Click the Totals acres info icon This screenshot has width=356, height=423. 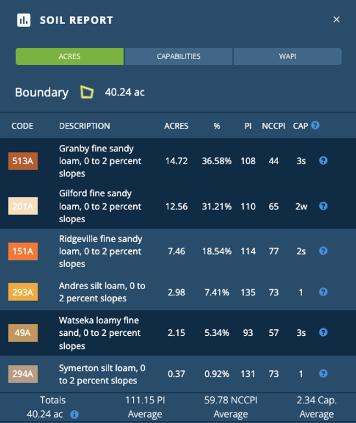pos(75,414)
